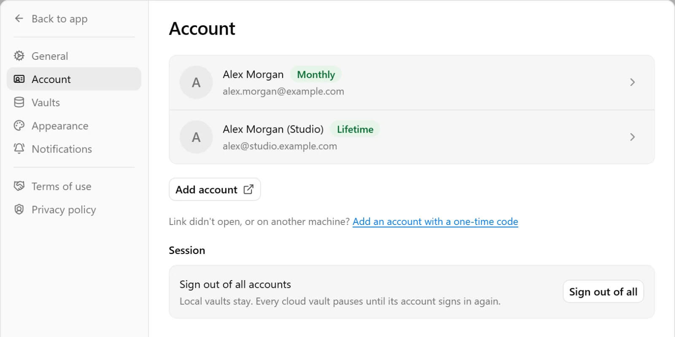Open Notifications settings

coord(74,149)
